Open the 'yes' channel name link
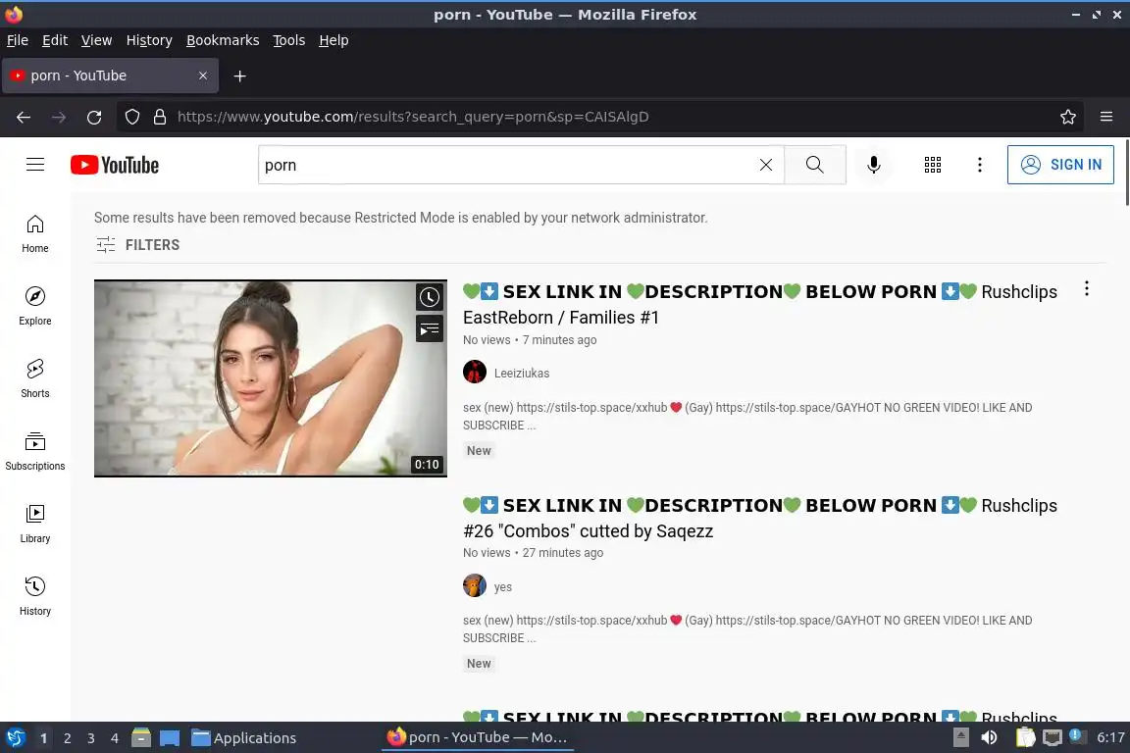This screenshot has width=1130, height=753. [503, 586]
